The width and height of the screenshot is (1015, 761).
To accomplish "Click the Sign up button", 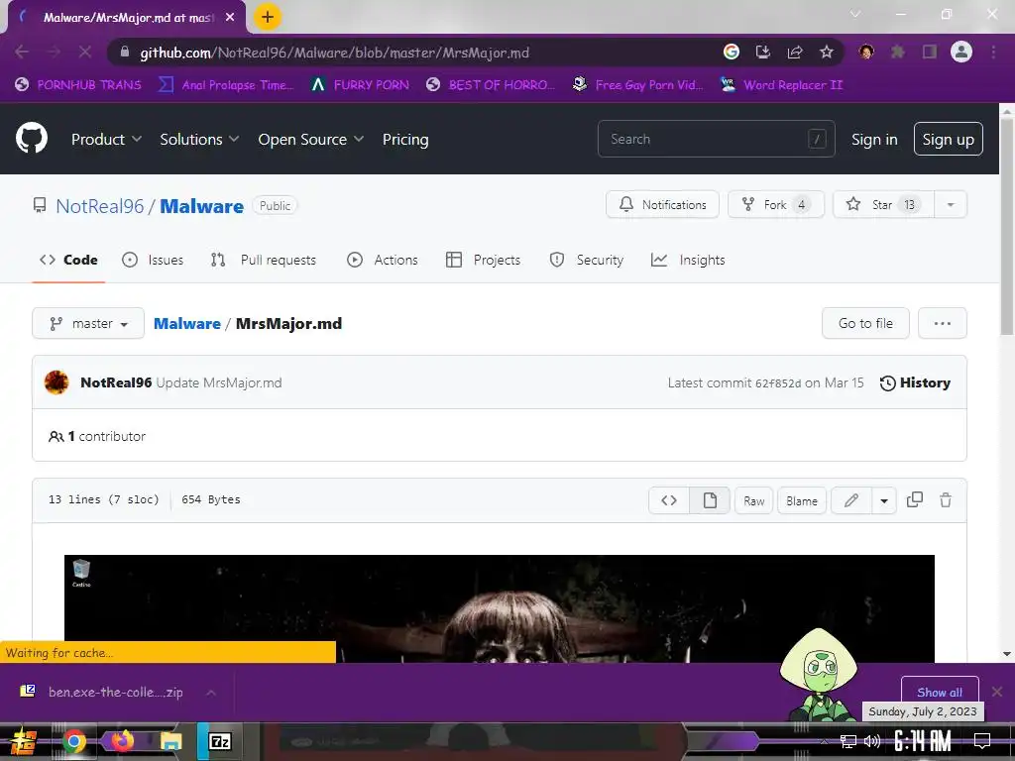I will [949, 139].
